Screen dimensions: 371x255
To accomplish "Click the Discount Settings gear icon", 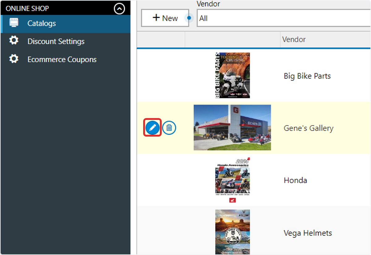I will pos(14,40).
